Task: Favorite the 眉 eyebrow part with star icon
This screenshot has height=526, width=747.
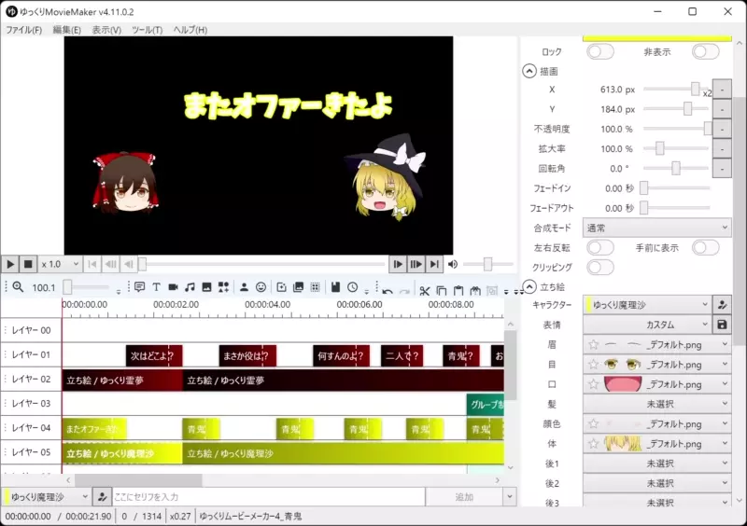Action: pos(593,344)
